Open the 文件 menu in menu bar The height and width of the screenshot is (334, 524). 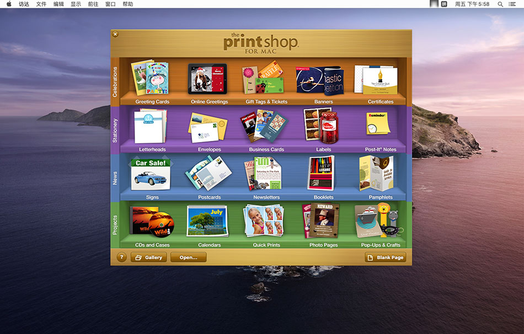point(41,4)
